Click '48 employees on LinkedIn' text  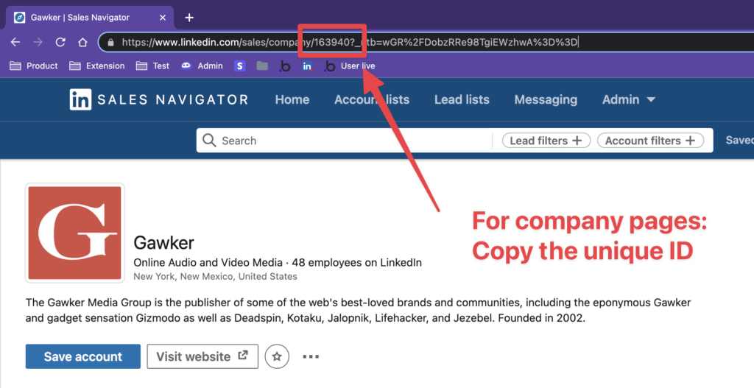(357, 263)
